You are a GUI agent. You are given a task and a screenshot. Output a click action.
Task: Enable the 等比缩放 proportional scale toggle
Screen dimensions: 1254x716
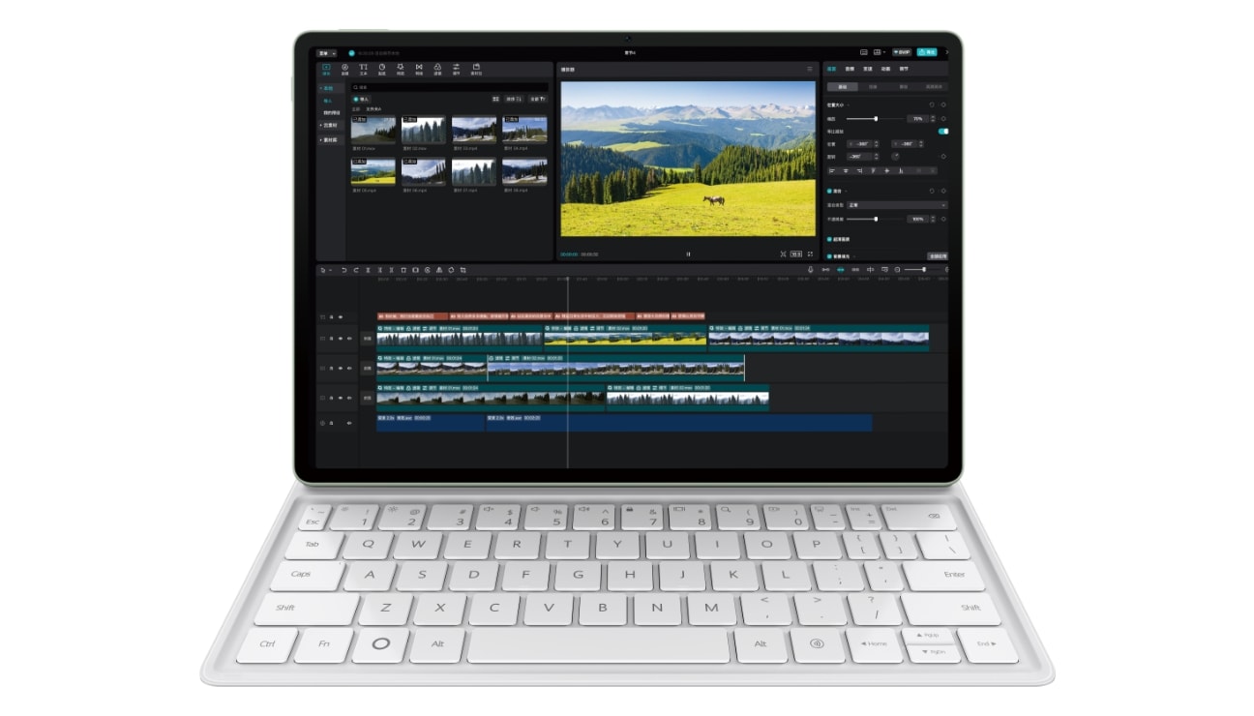tap(943, 131)
